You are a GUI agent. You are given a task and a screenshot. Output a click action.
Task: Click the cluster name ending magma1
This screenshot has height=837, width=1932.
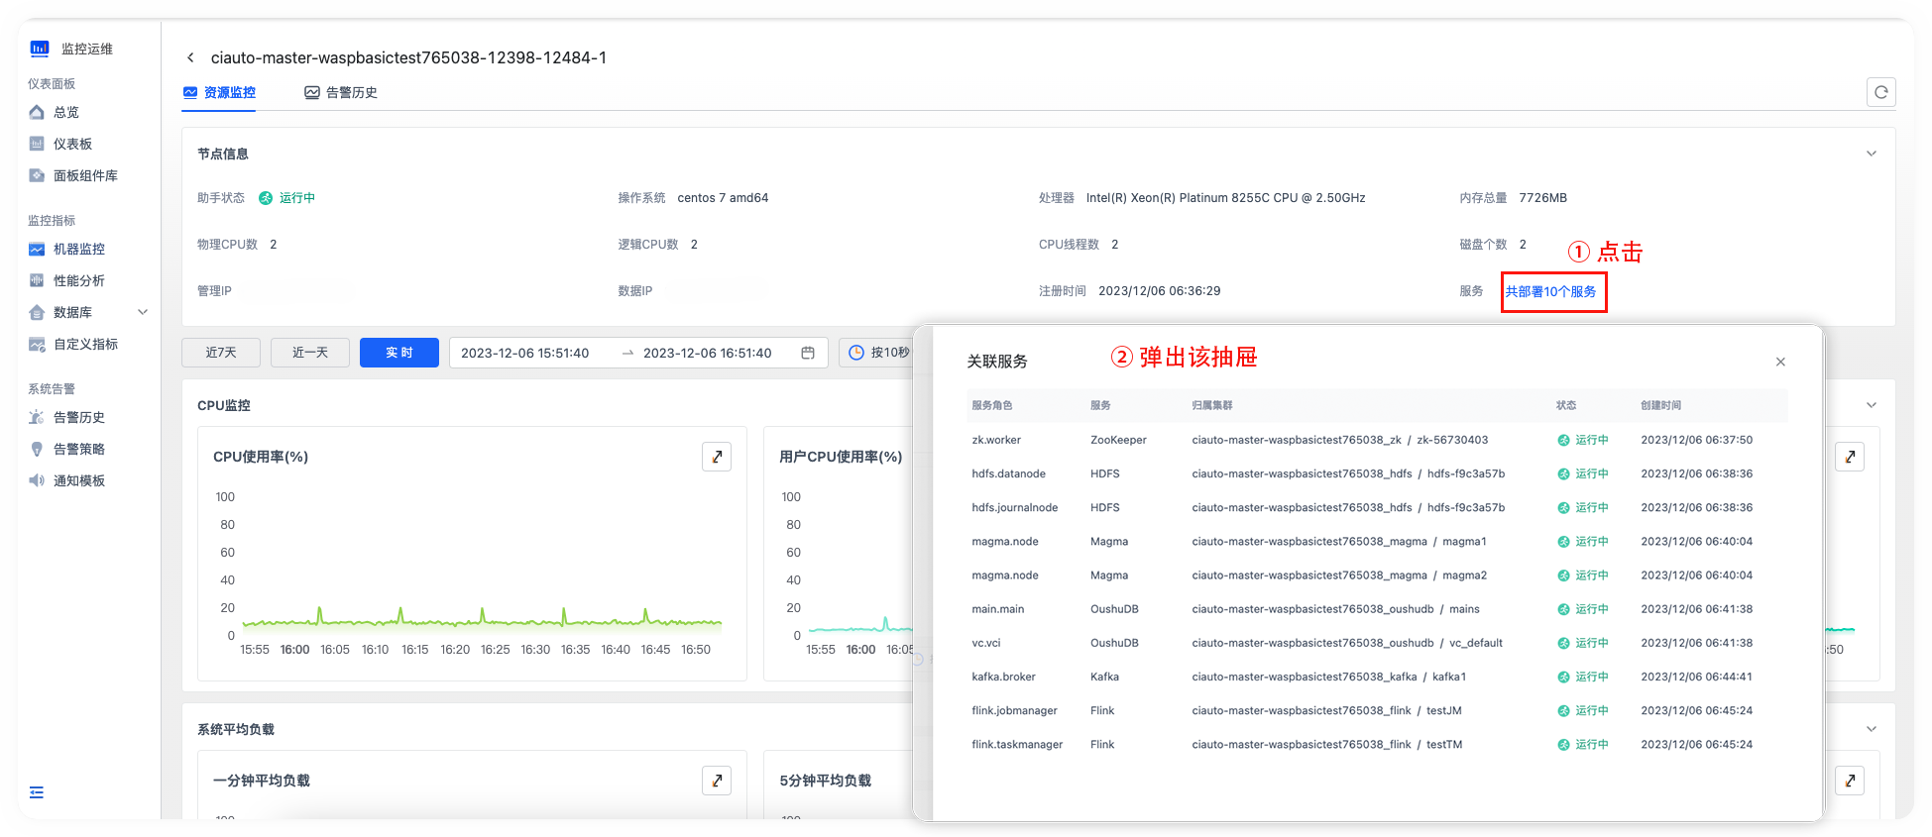pos(1339,542)
